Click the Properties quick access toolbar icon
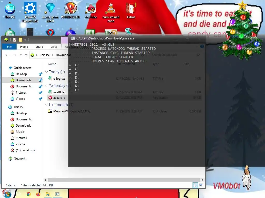The height and width of the screenshot is (198, 265). pos(15,39)
